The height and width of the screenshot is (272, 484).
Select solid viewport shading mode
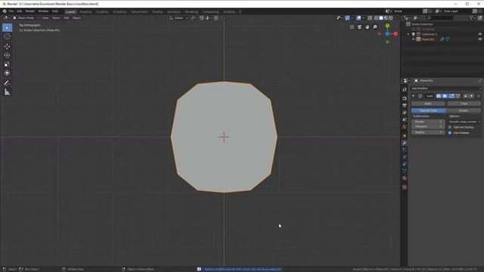pos(381,18)
